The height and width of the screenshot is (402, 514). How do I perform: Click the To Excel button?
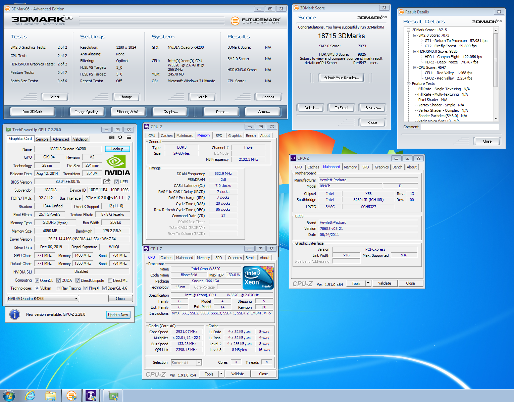[x=342, y=108]
